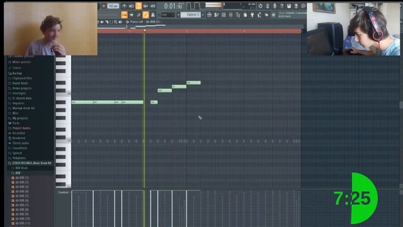
Task: Toggle the step editing icon
Action: 139,15
